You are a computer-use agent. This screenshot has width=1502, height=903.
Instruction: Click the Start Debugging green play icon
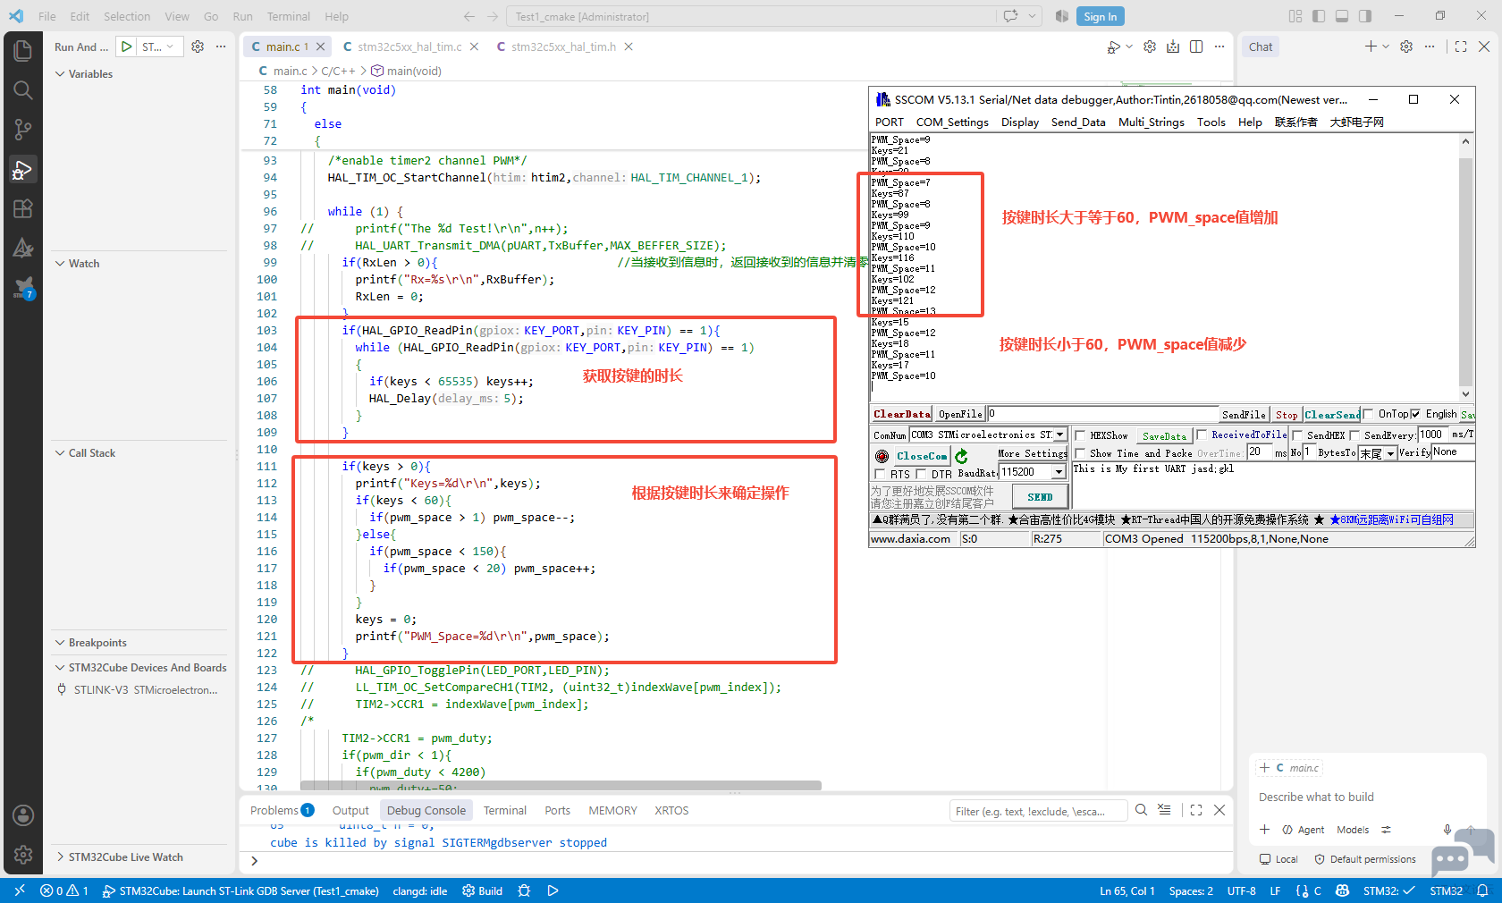click(x=127, y=46)
